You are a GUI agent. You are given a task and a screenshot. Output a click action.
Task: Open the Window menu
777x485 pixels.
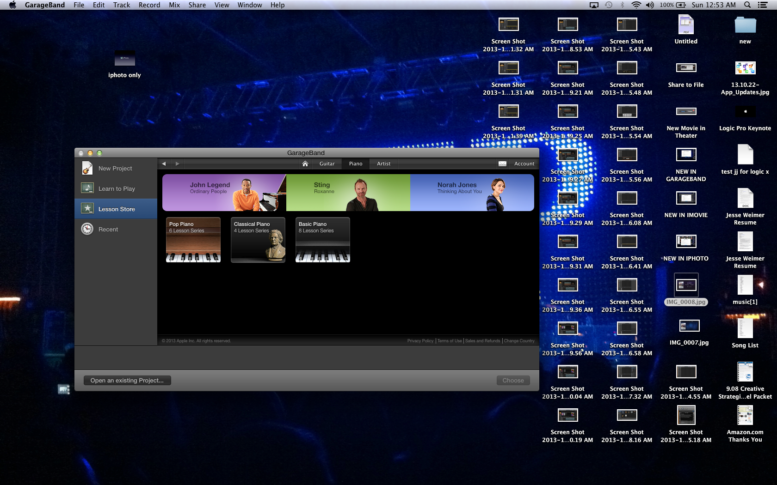point(250,5)
